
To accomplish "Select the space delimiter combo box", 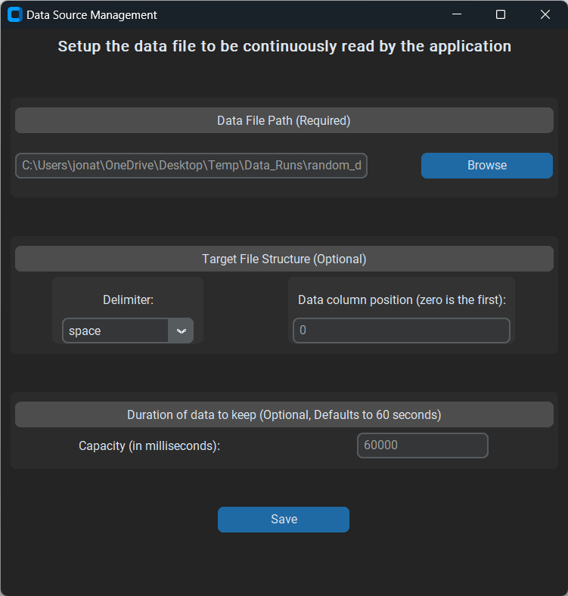I will 128,331.
